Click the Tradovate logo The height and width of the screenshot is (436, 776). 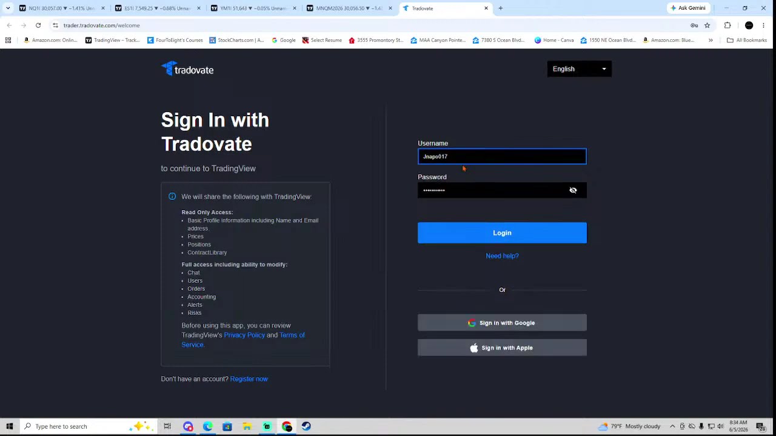click(x=187, y=69)
